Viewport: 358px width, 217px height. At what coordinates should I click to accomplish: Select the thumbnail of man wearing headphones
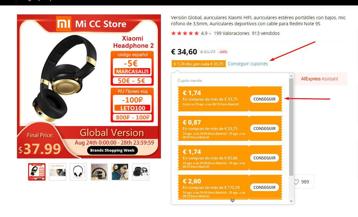click(x=120, y=172)
